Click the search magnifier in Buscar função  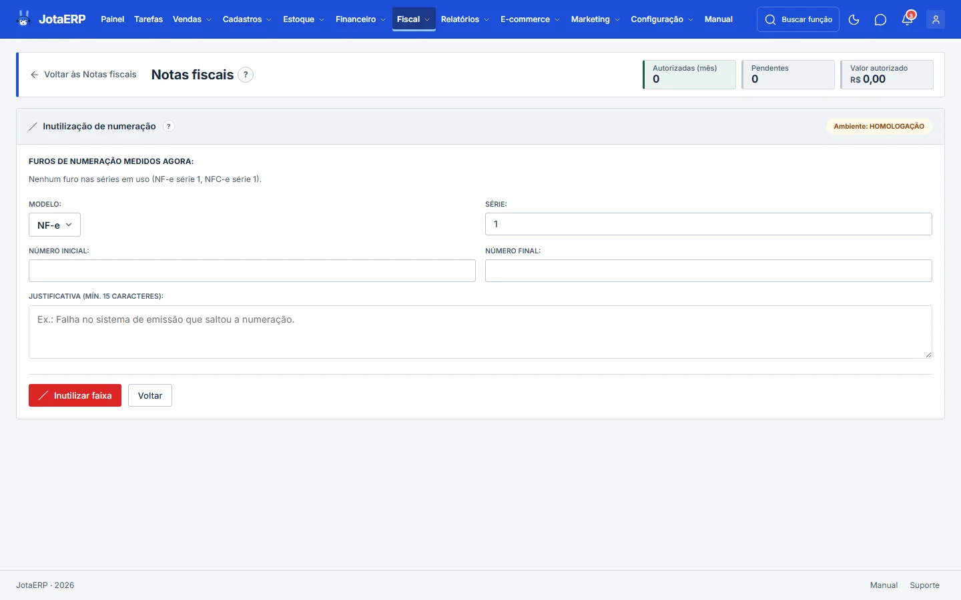point(770,19)
